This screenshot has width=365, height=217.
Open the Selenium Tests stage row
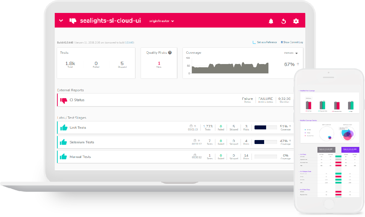click(x=133, y=142)
